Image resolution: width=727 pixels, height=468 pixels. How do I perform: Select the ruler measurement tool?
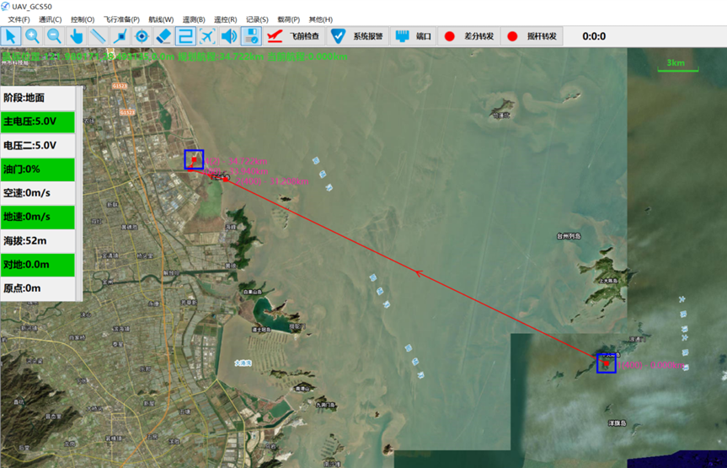point(99,36)
